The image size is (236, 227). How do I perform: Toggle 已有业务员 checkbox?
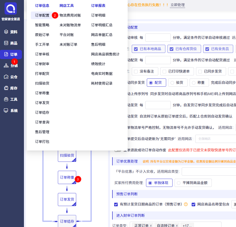click(x=218, y=49)
